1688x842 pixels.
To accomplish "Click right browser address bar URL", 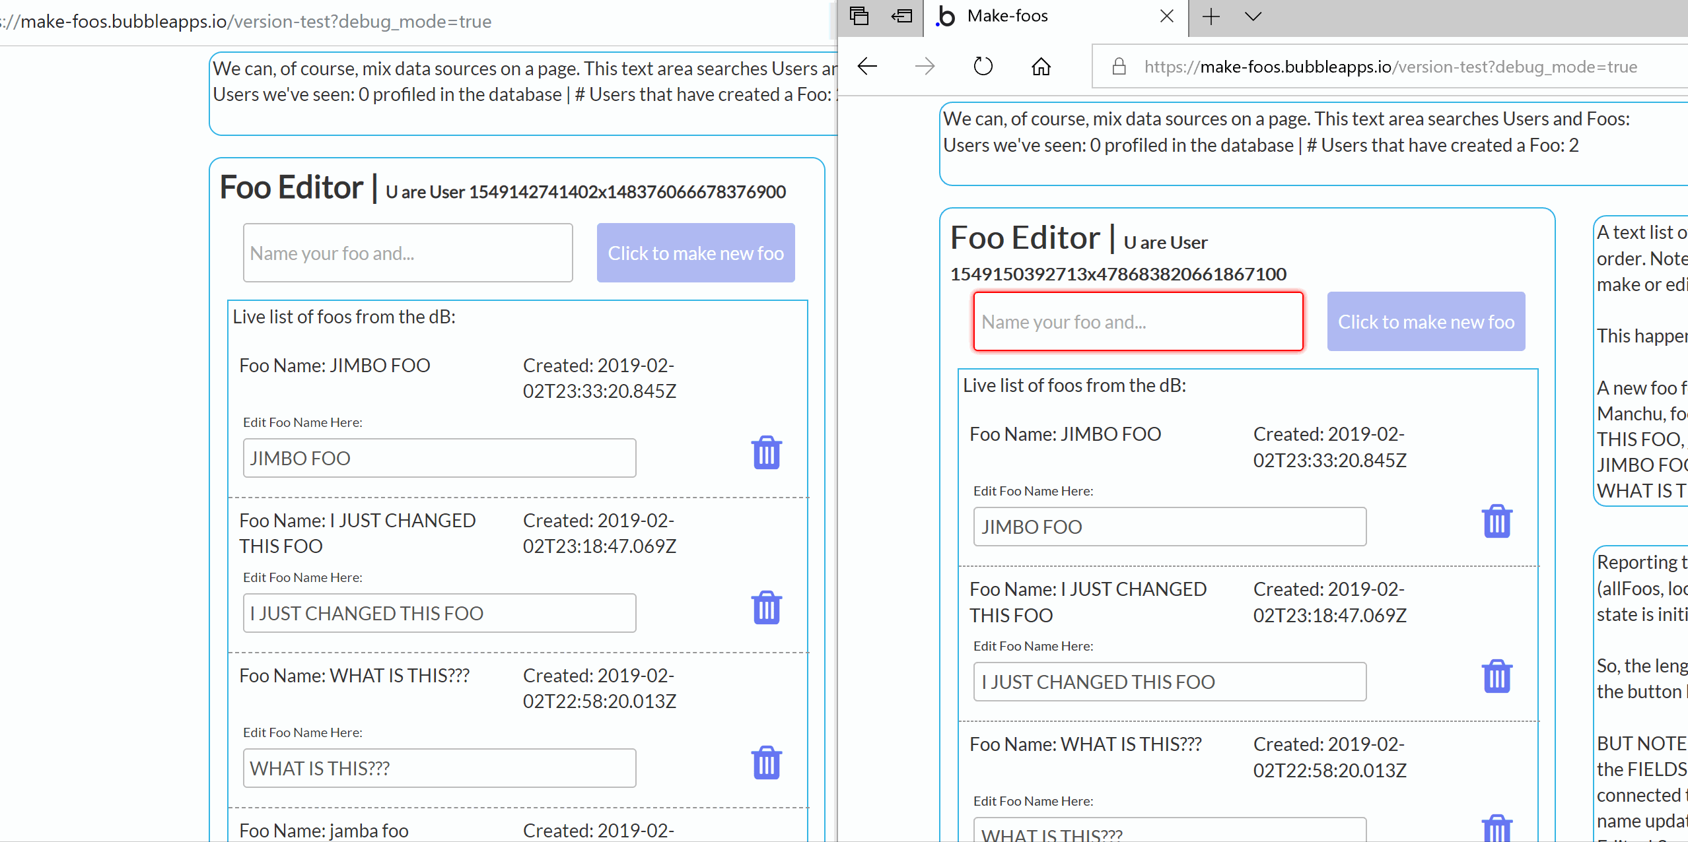I will [x=1390, y=67].
